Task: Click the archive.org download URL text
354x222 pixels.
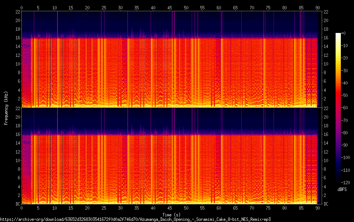Action: tap(135, 219)
